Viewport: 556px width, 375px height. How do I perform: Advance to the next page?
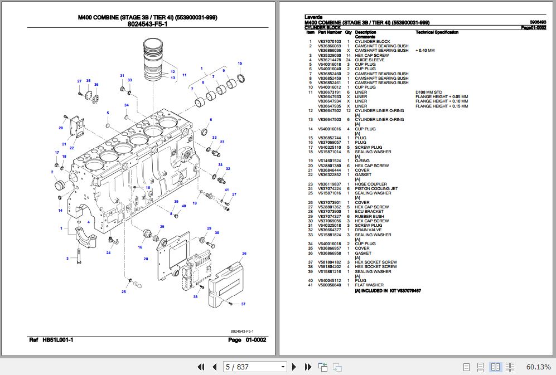(x=294, y=367)
